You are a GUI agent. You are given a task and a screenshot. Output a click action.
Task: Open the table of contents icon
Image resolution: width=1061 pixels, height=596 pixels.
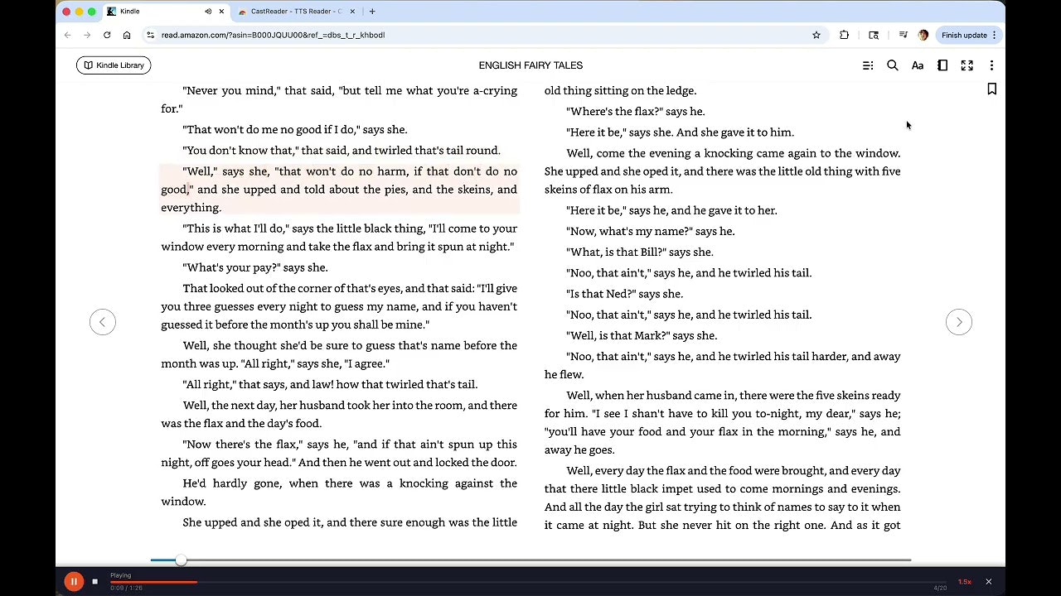[868, 65]
